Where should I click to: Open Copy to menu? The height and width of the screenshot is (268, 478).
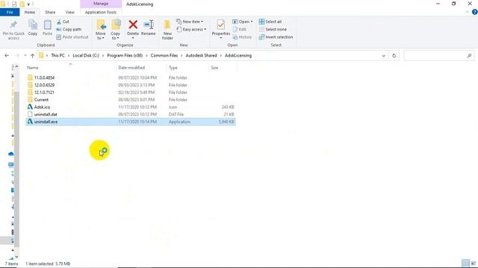pos(116,30)
